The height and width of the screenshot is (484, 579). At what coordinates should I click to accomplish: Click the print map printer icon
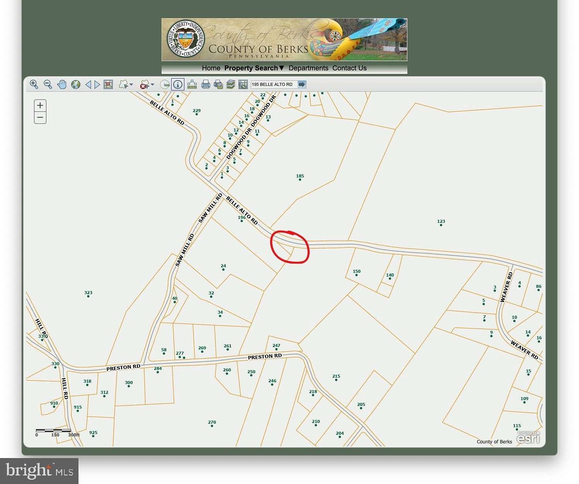pyautogui.click(x=206, y=84)
